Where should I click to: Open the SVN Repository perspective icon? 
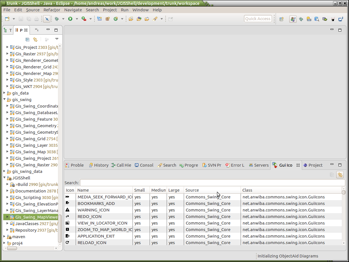point(309,19)
